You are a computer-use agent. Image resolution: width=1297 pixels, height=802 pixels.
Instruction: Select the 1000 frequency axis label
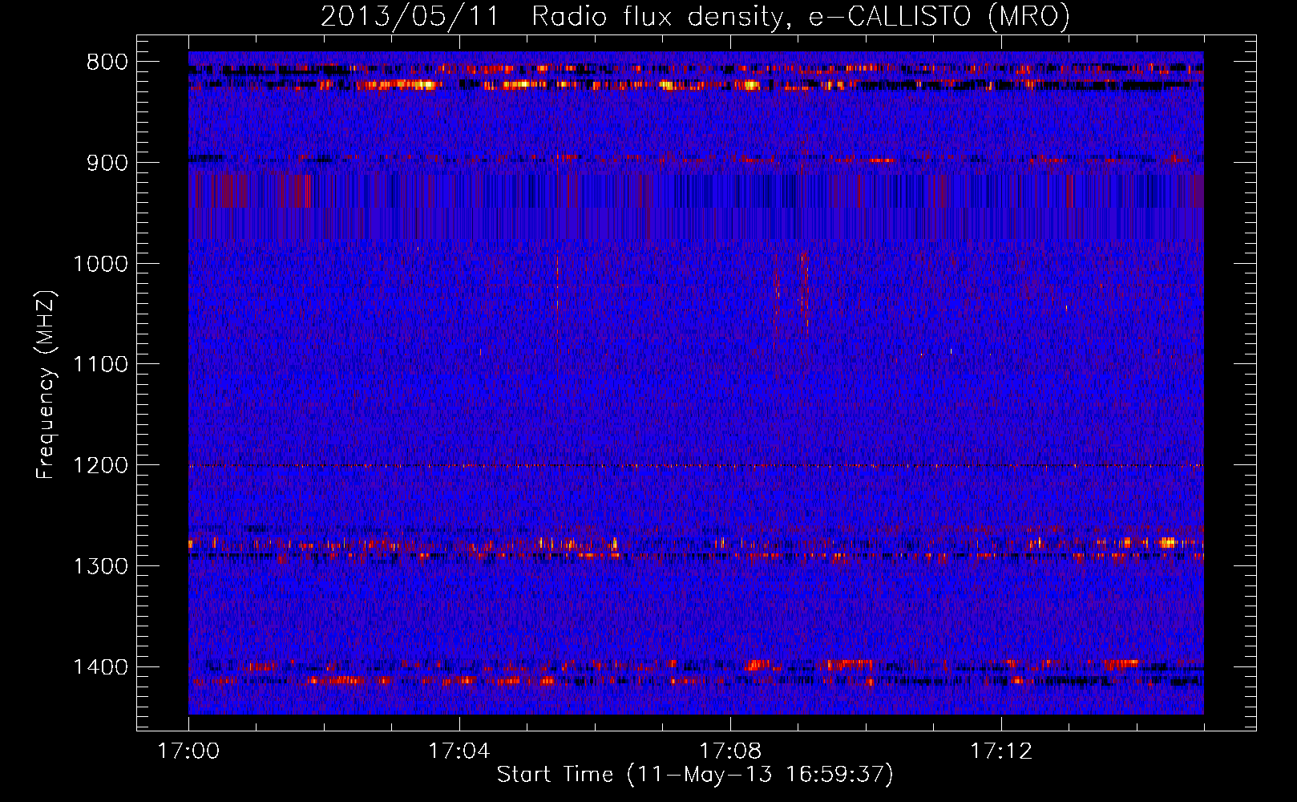pyautogui.click(x=100, y=264)
